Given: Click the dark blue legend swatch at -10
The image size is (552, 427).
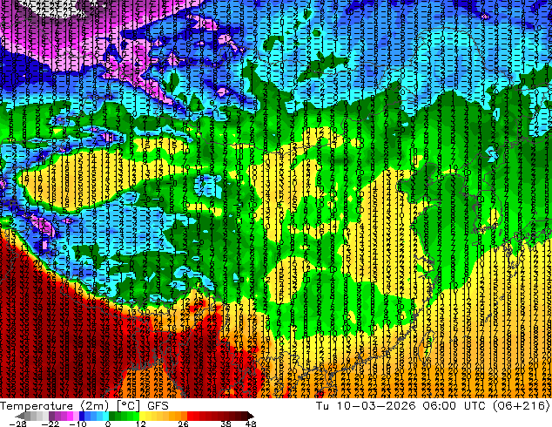Looking at the screenshot, I should (82, 416).
